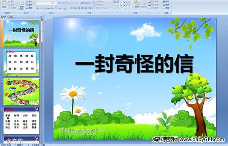The width and height of the screenshot is (228, 146).
Task: Toggle center text alignment
Action: click(x=75, y=8)
